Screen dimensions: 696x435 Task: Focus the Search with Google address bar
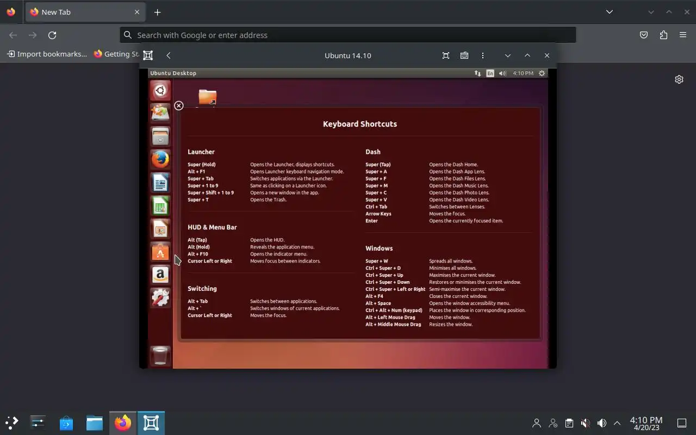(x=348, y=35)
